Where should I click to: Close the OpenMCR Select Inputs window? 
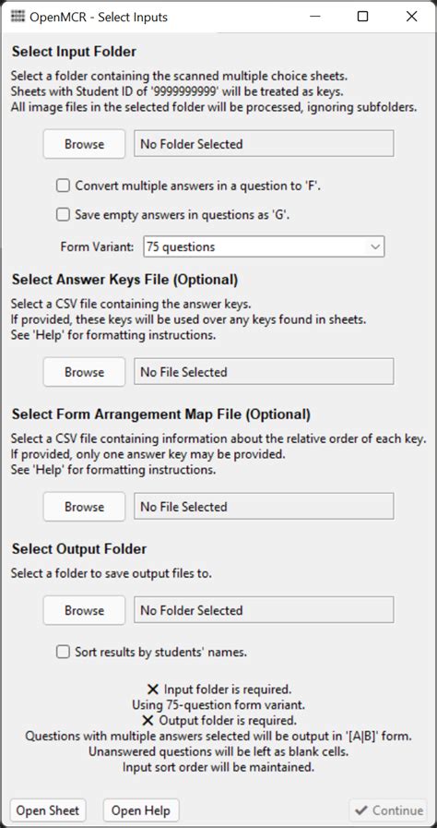412,17
